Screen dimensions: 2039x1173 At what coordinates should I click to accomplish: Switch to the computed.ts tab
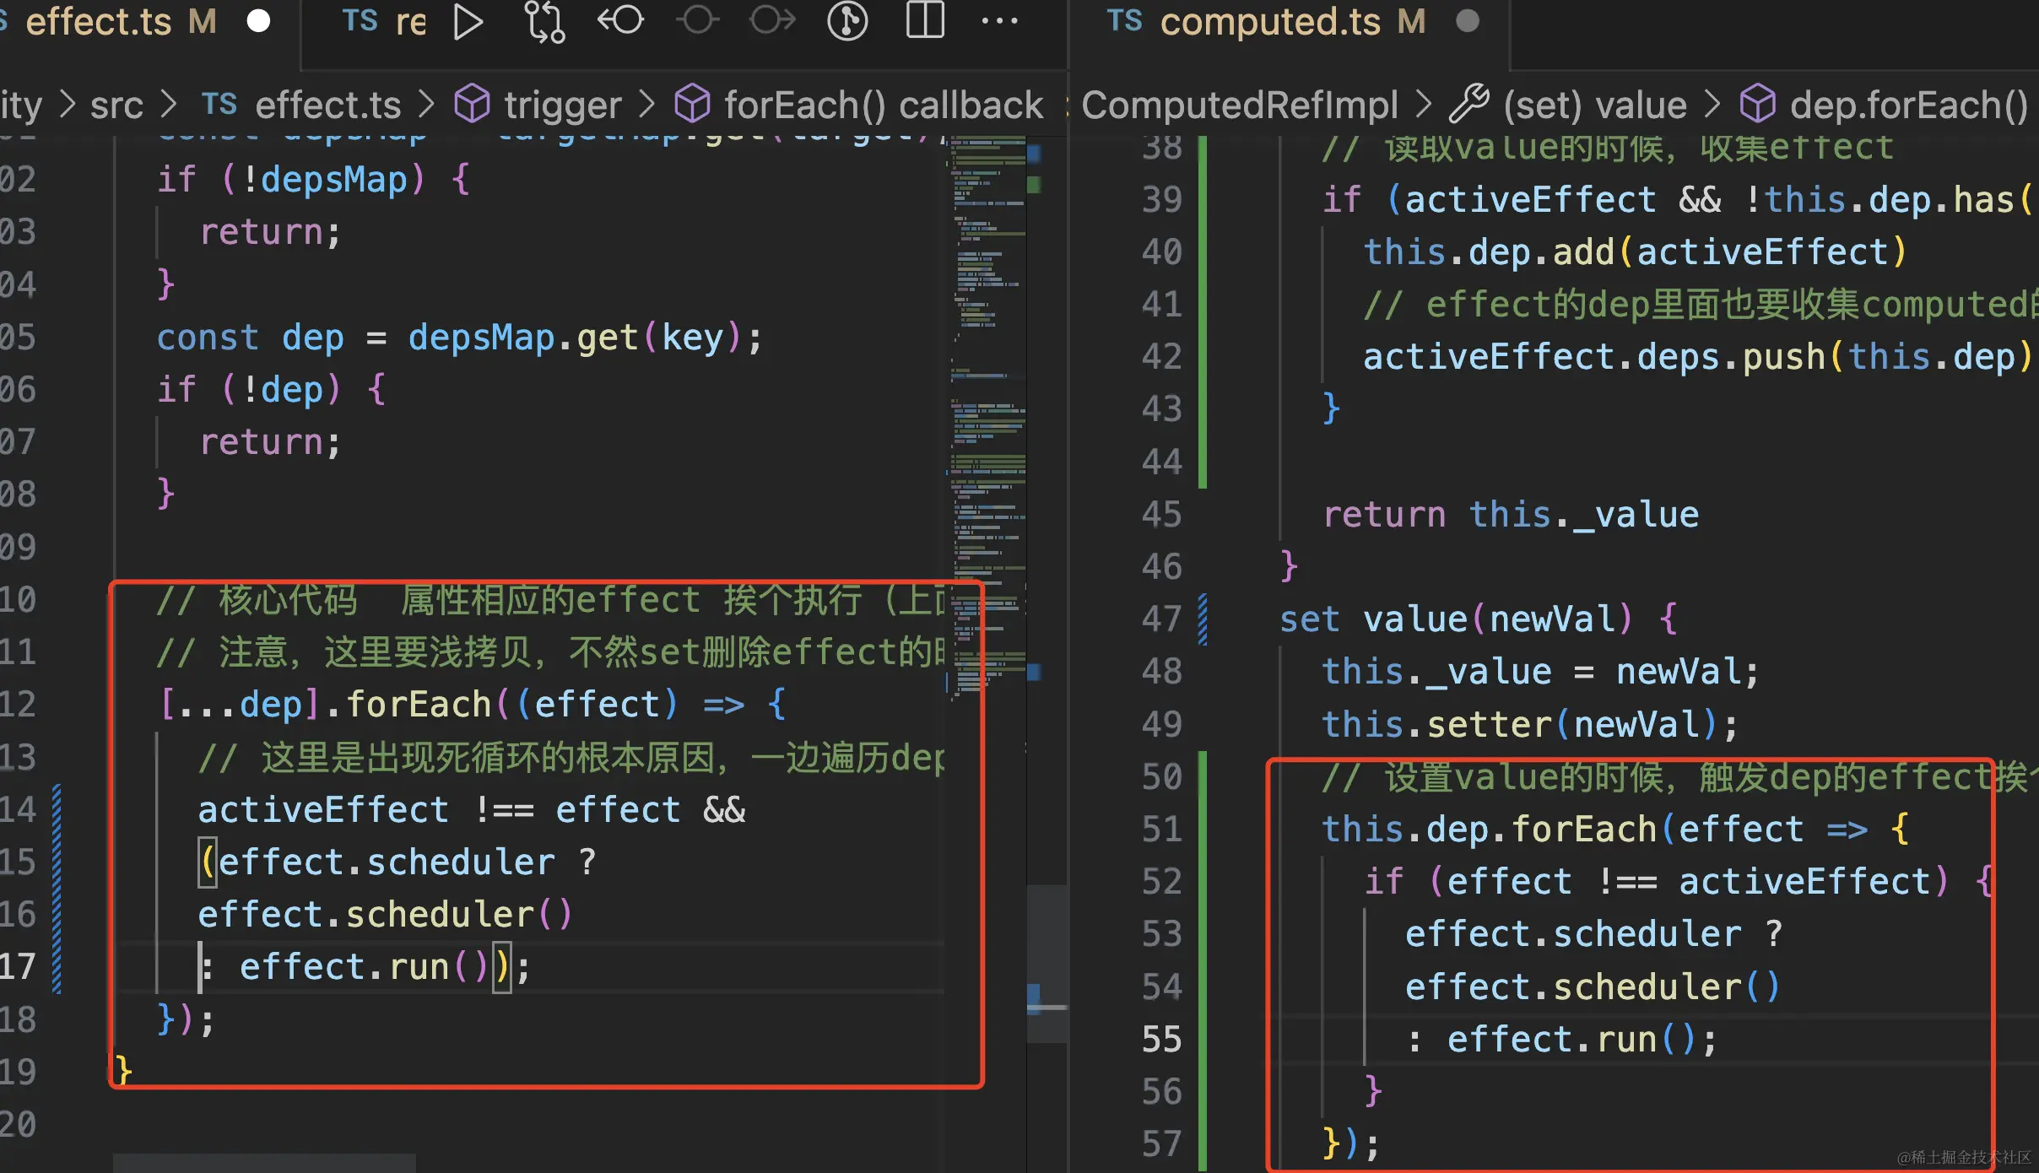1269,21
